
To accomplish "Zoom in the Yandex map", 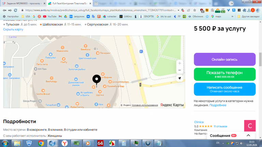I will (x=180, y=63).
